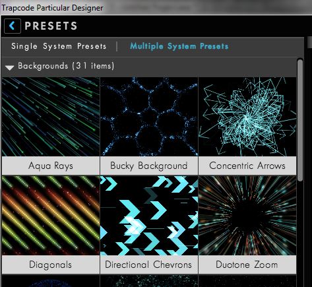Click the Duotone Zoom label

click(247, 265)
